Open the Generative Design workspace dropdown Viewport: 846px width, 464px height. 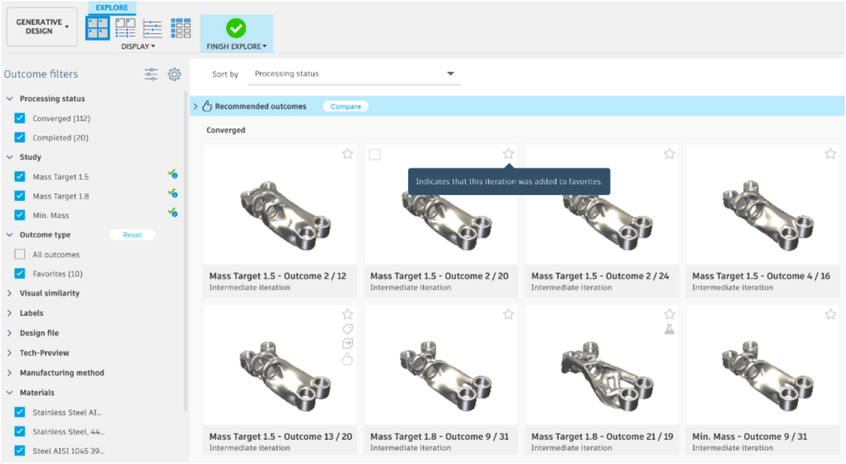click(x=42, y=26)
